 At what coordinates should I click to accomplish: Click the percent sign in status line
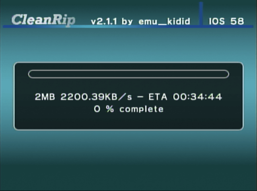[x=110, y=109]
